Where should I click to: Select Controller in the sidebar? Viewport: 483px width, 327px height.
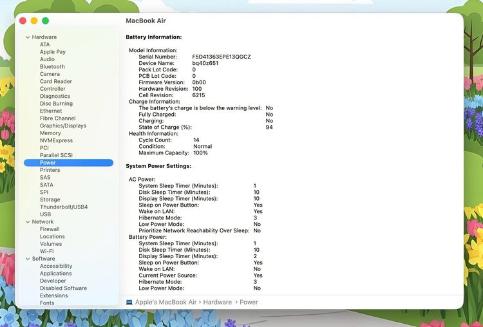coord(53,89)
